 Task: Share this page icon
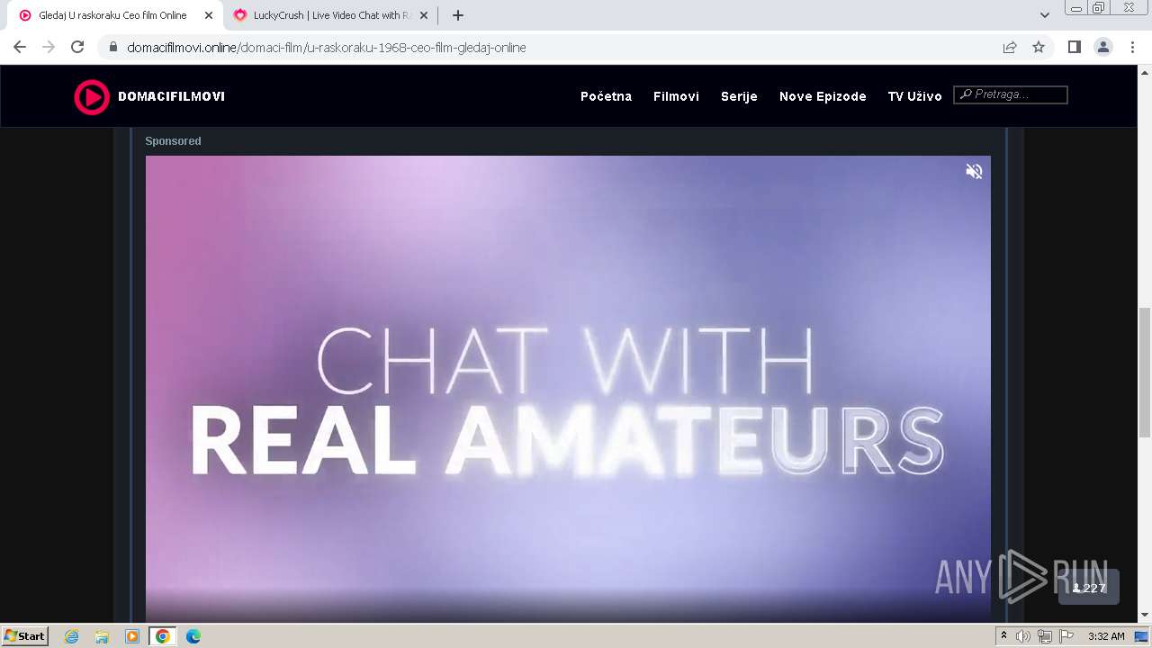(1010, 48)
